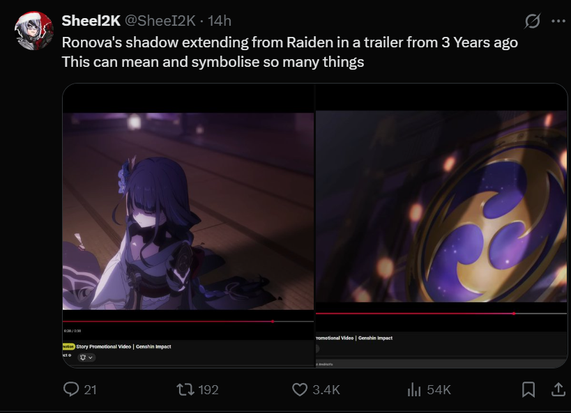Viewport: 571px width, 413px height.
Task: Open the 14h timestamp permalink
Action: (x=220, y=21)
